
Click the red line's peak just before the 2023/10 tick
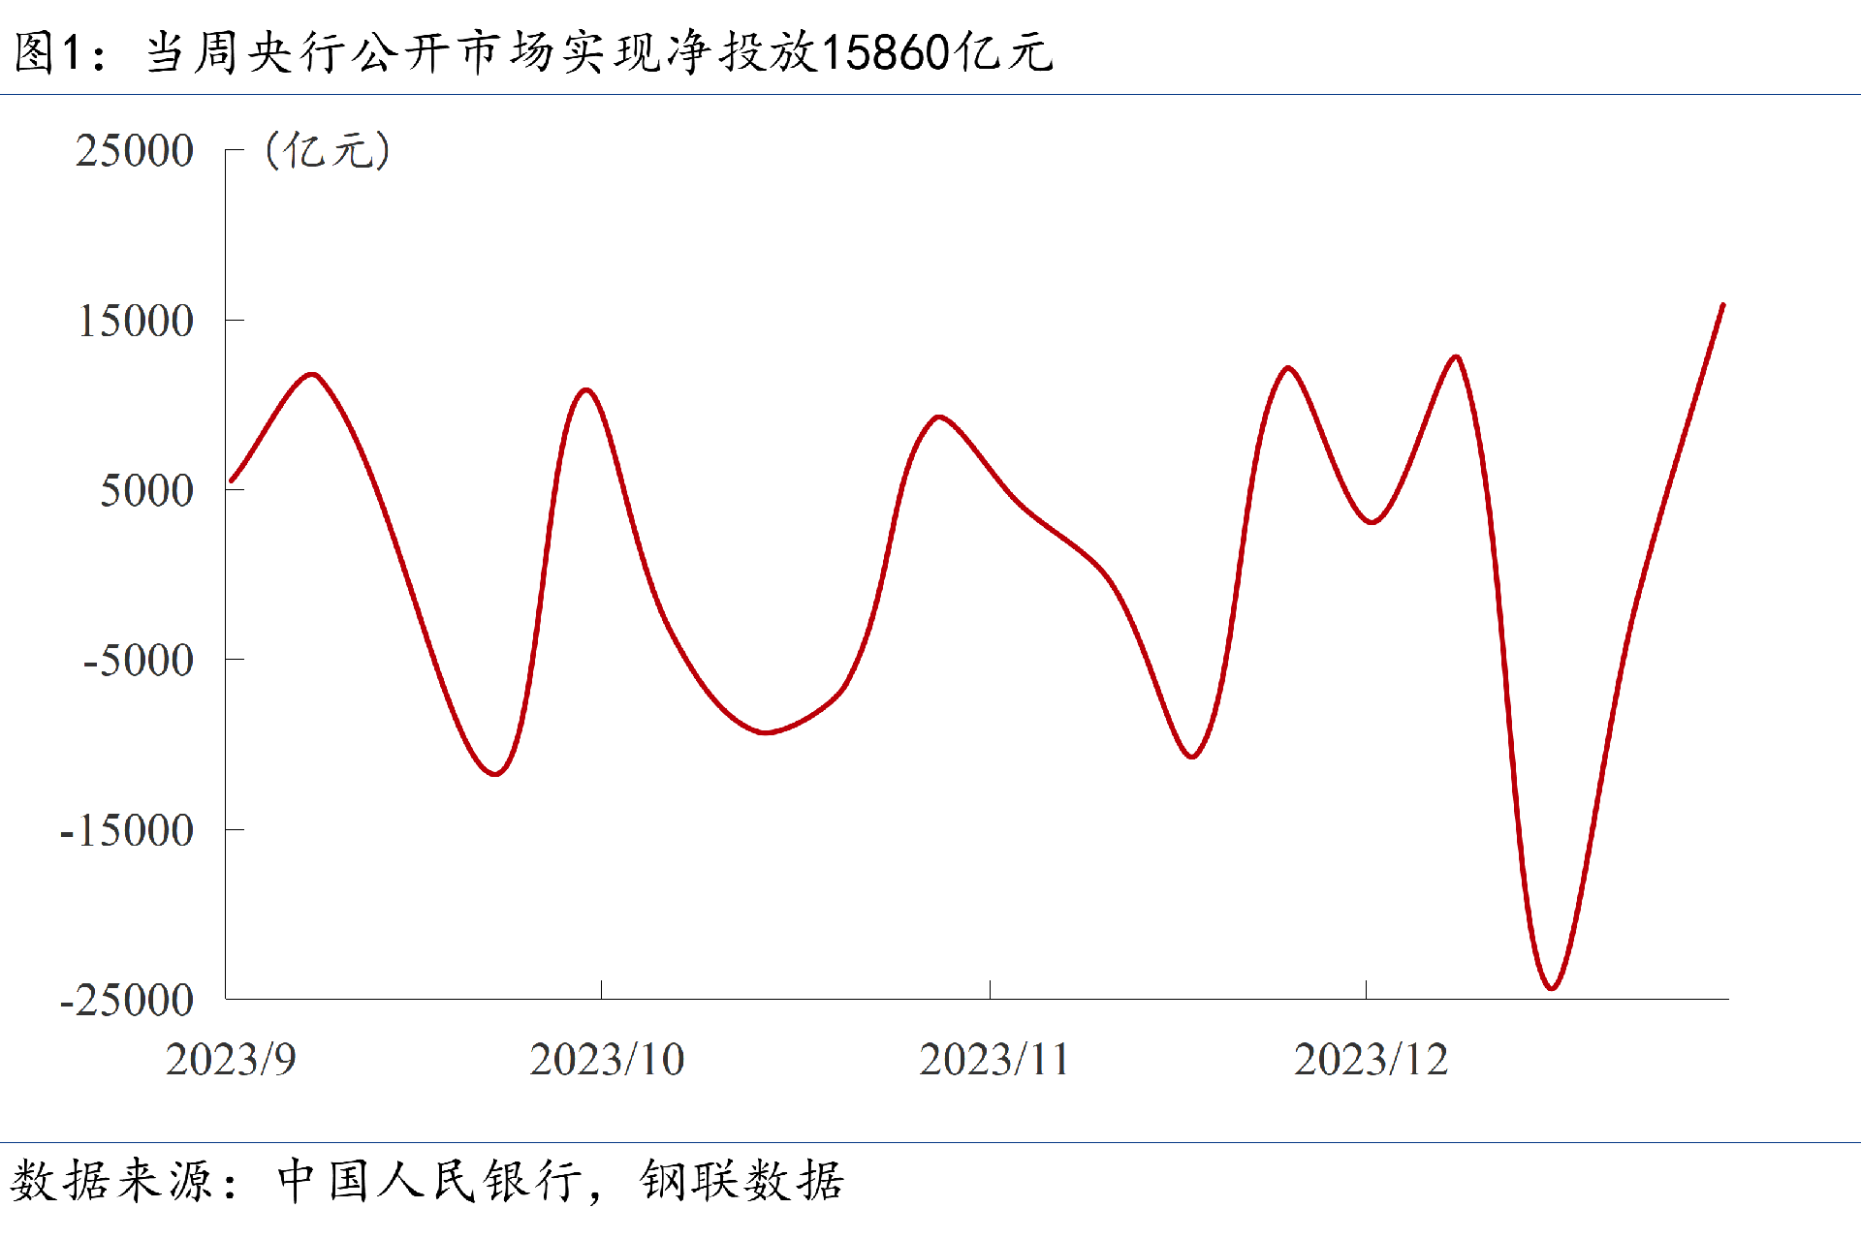click(x=586, y=390)
